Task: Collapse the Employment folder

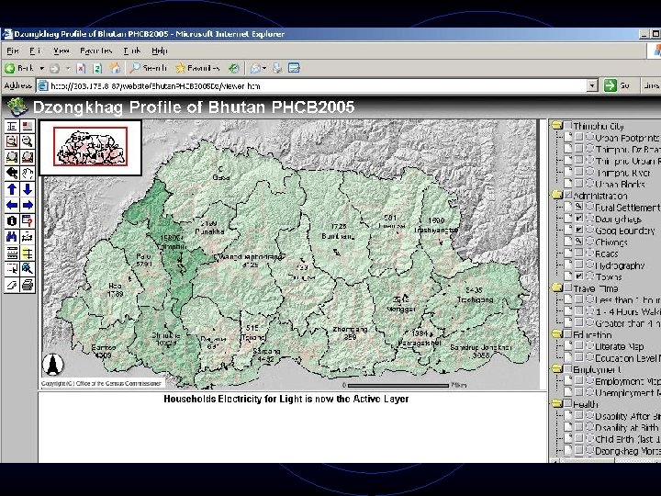Action: (557, 369)
